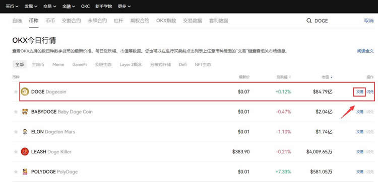Click the BABYDOGE Baby Doge Coin name
Viewport: 378px width, 182px height.
click(62, 112)
